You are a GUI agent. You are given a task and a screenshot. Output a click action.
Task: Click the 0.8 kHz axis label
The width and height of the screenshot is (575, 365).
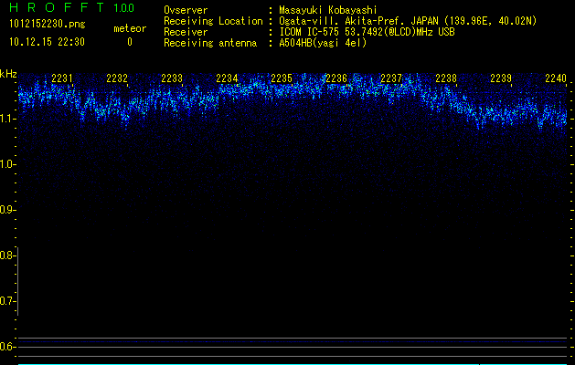coord(7,255)
